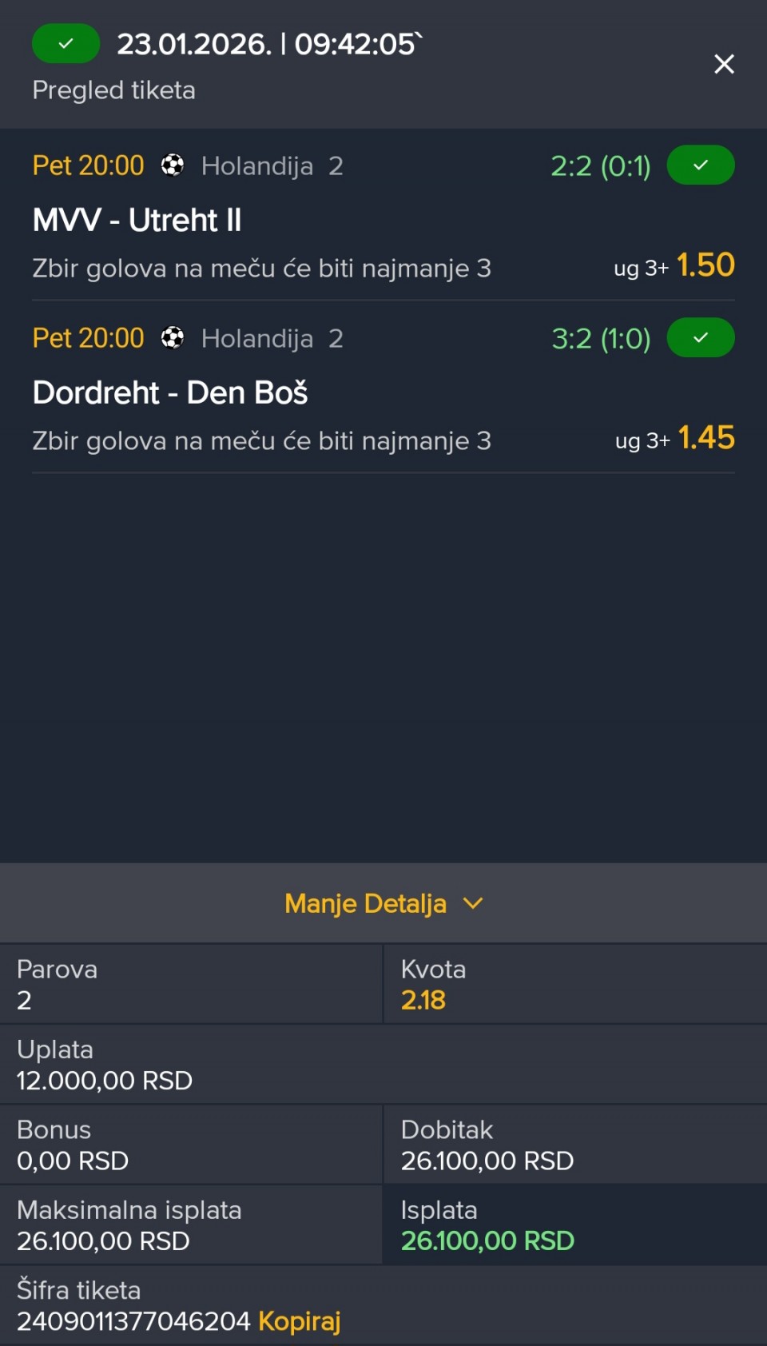The image size is (767, 1346).
Task: Copy ticket code with Kopiraj
Action: (x=299, y=1321)
